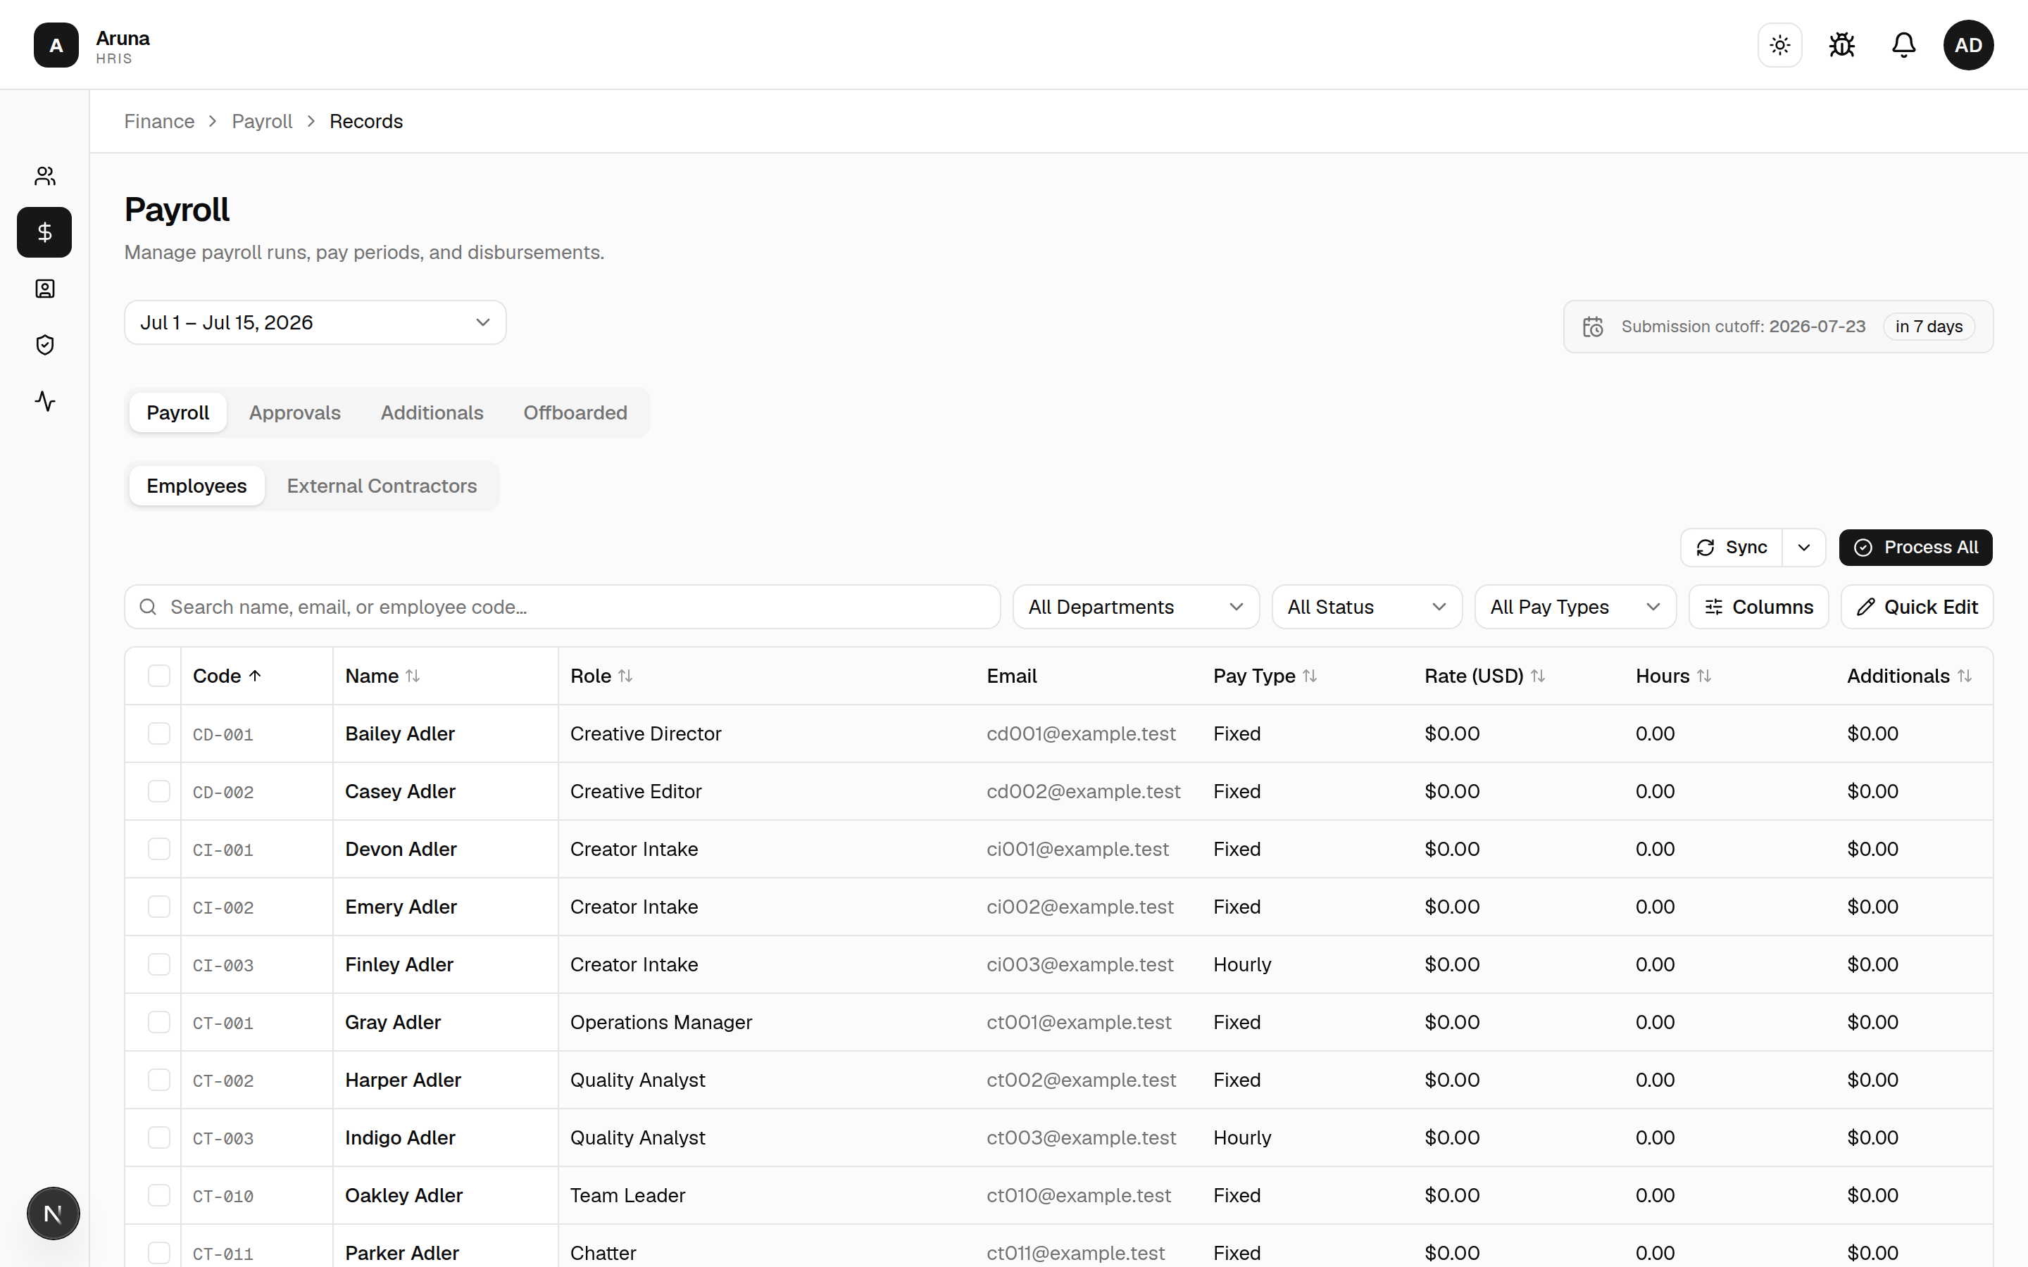Click email cd002@example.test
This screenshot has width=2028, height=1267.
(1084, 792)
